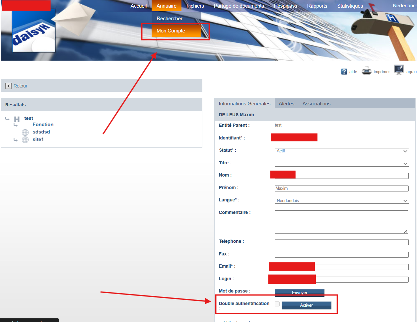Click the aide text link
The width and height of the screenshot is (417, 322).
click(x=353, y=72)
